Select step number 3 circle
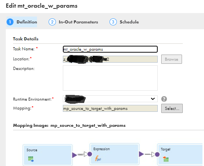Viewport: 204px width, 166px height. [113, 22]
